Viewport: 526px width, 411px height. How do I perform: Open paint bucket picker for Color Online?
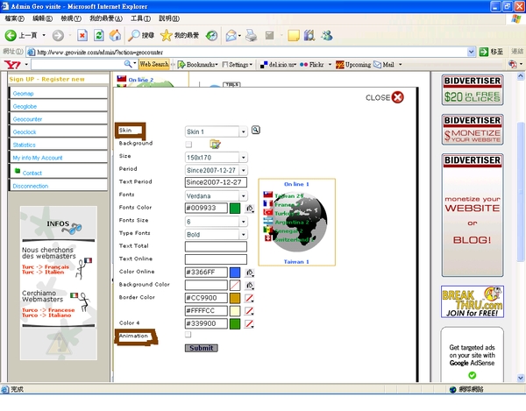250,273
